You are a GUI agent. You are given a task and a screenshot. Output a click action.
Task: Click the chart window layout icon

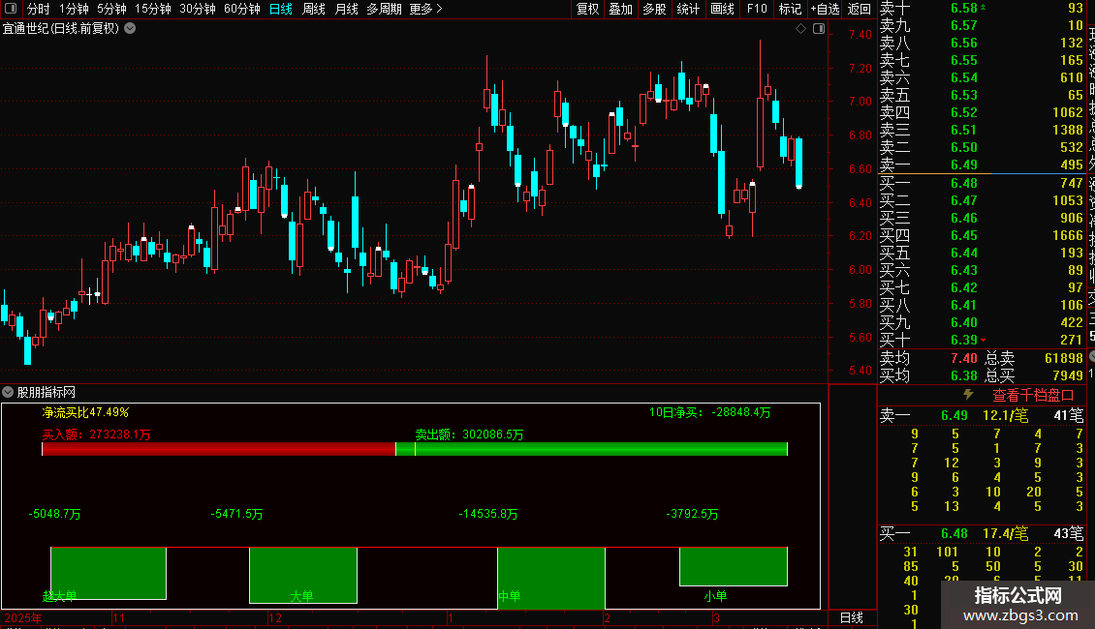pos(819,29)
